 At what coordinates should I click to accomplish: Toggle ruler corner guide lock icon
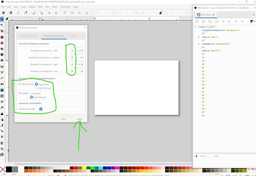point(7,19)
